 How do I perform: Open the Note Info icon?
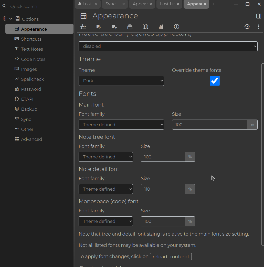[176, 27]
